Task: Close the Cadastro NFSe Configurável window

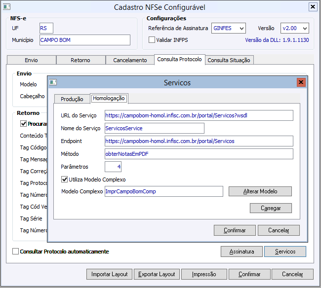Action: point(313,7)
